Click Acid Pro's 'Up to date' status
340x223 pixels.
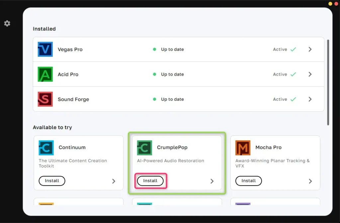point(172,74)
